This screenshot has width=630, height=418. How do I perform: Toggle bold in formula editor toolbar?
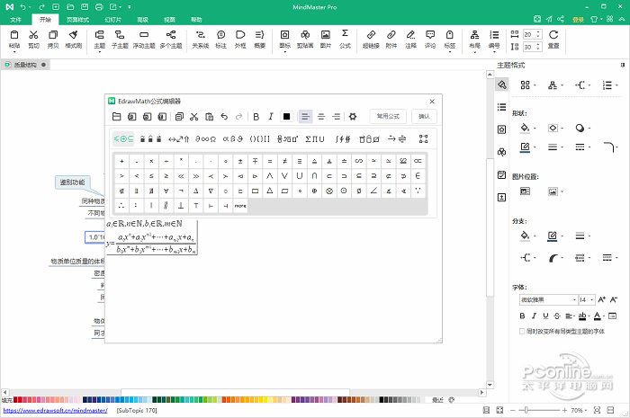[x=256, y=116]
